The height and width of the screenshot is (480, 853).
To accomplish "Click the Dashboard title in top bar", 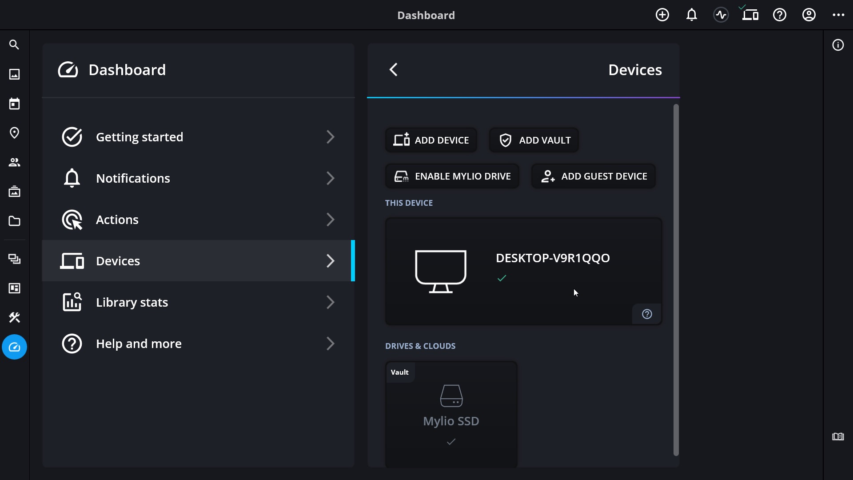I will click(426, 15).
